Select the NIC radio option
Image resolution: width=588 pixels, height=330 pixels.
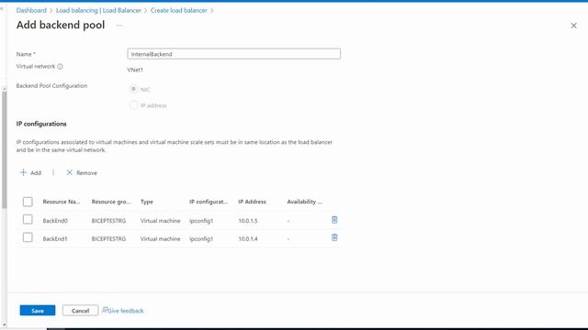133,89
